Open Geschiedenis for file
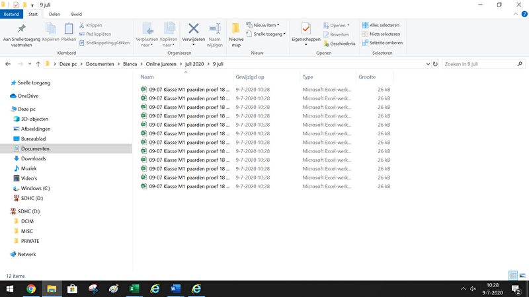This screenshot has width=529, height=297. point(339,44)
